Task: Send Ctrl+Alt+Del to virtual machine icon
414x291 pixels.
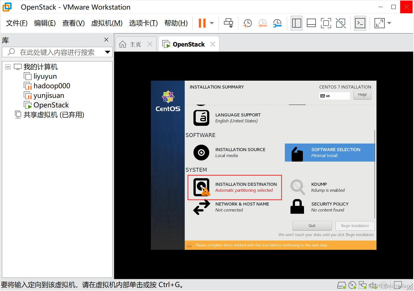Action: pyautogui.click(x=228, y=23)
